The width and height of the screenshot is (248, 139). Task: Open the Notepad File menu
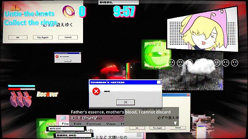point(65,124)
